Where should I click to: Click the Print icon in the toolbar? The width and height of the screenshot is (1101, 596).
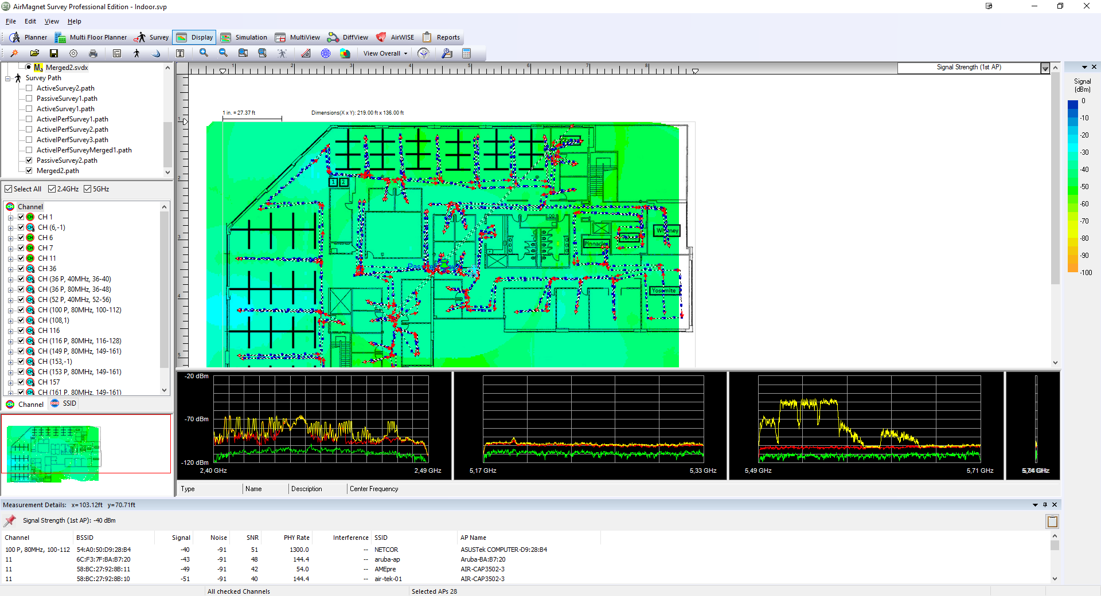pyautogui.click(x=93, y=53)
